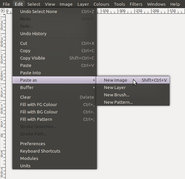Image resolution: width=185 pixels, height=179 pixels.
Task: Select Undo Select None
Action: 55,11
